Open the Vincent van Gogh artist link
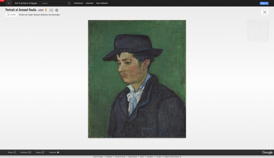Image resolution: width=274 pixels, height=158 pixels. [25, 15]
